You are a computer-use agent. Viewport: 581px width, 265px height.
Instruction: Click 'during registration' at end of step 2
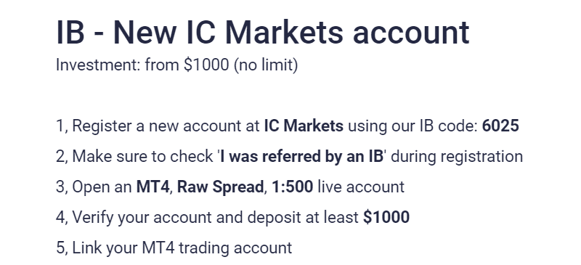457,157
